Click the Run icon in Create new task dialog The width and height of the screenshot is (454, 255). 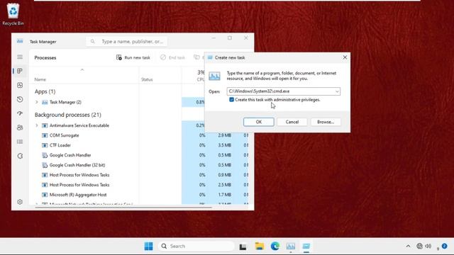point(214,76)
